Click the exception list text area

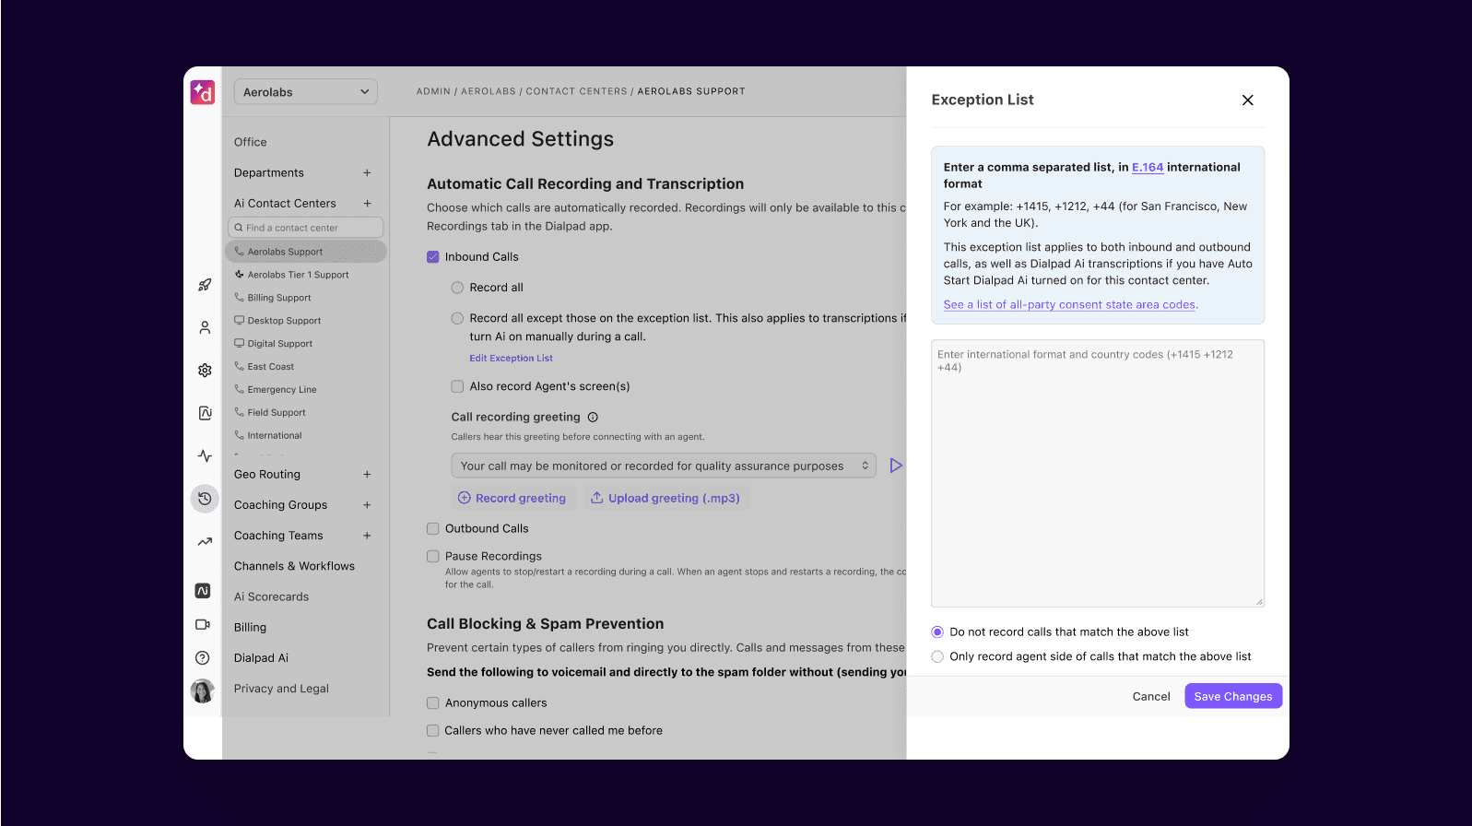point(1097,474)
